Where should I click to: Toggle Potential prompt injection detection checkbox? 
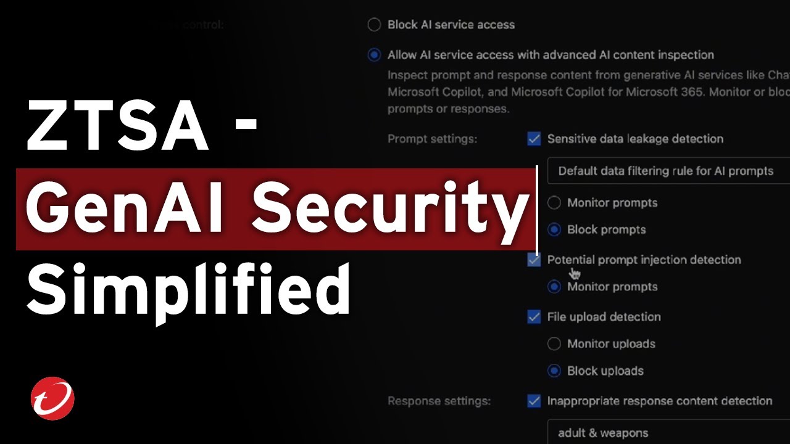click(534, 260)
